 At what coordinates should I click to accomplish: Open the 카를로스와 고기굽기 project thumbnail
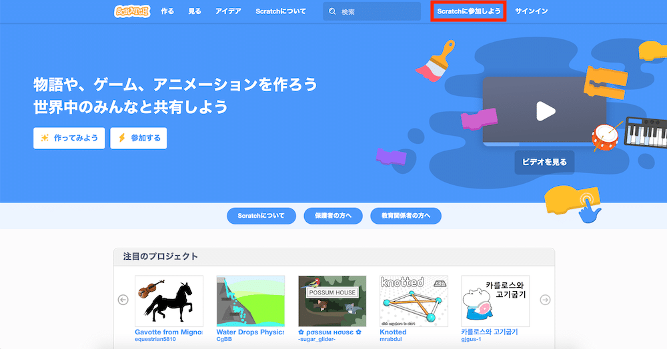point(496,301)
